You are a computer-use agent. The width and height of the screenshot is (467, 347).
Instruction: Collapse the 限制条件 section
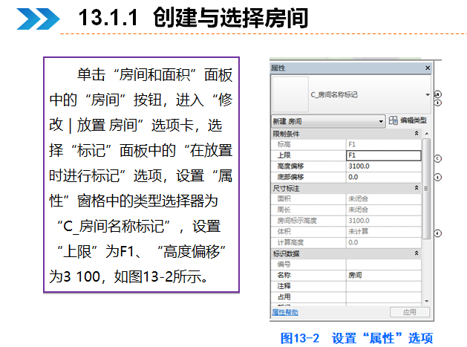[417, 133]
